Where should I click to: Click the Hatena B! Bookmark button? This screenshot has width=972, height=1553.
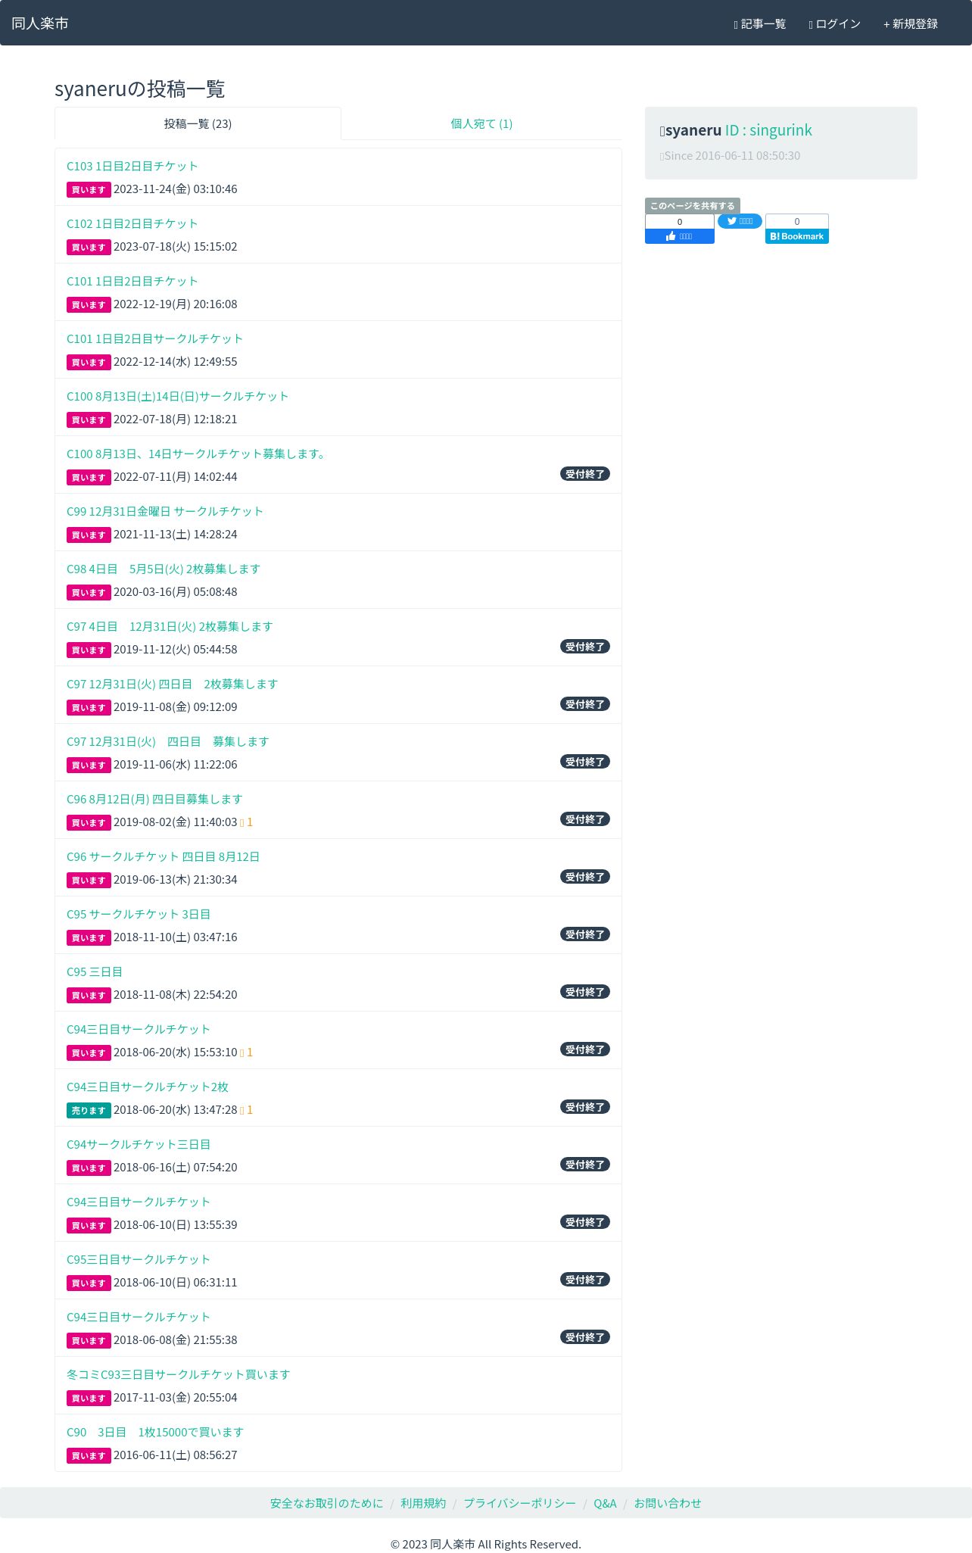click(796, 236)
